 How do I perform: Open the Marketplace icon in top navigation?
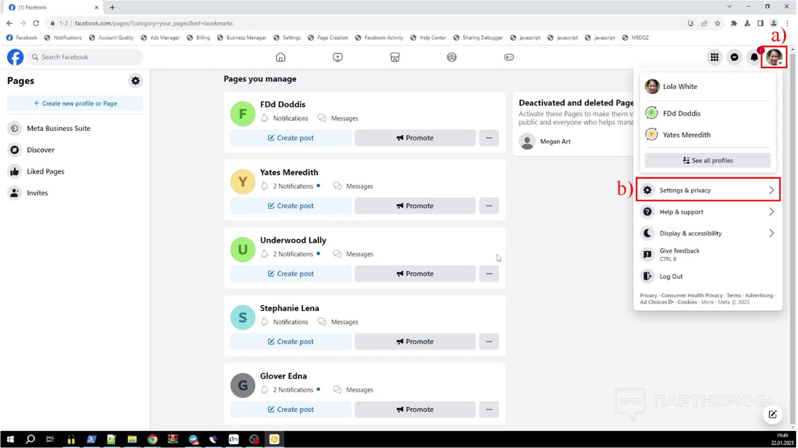coord(395,57)
